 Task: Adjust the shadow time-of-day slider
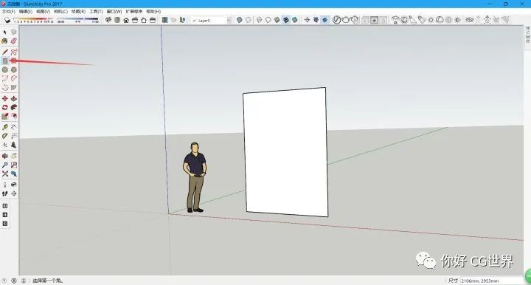click(x=78, y=21)
